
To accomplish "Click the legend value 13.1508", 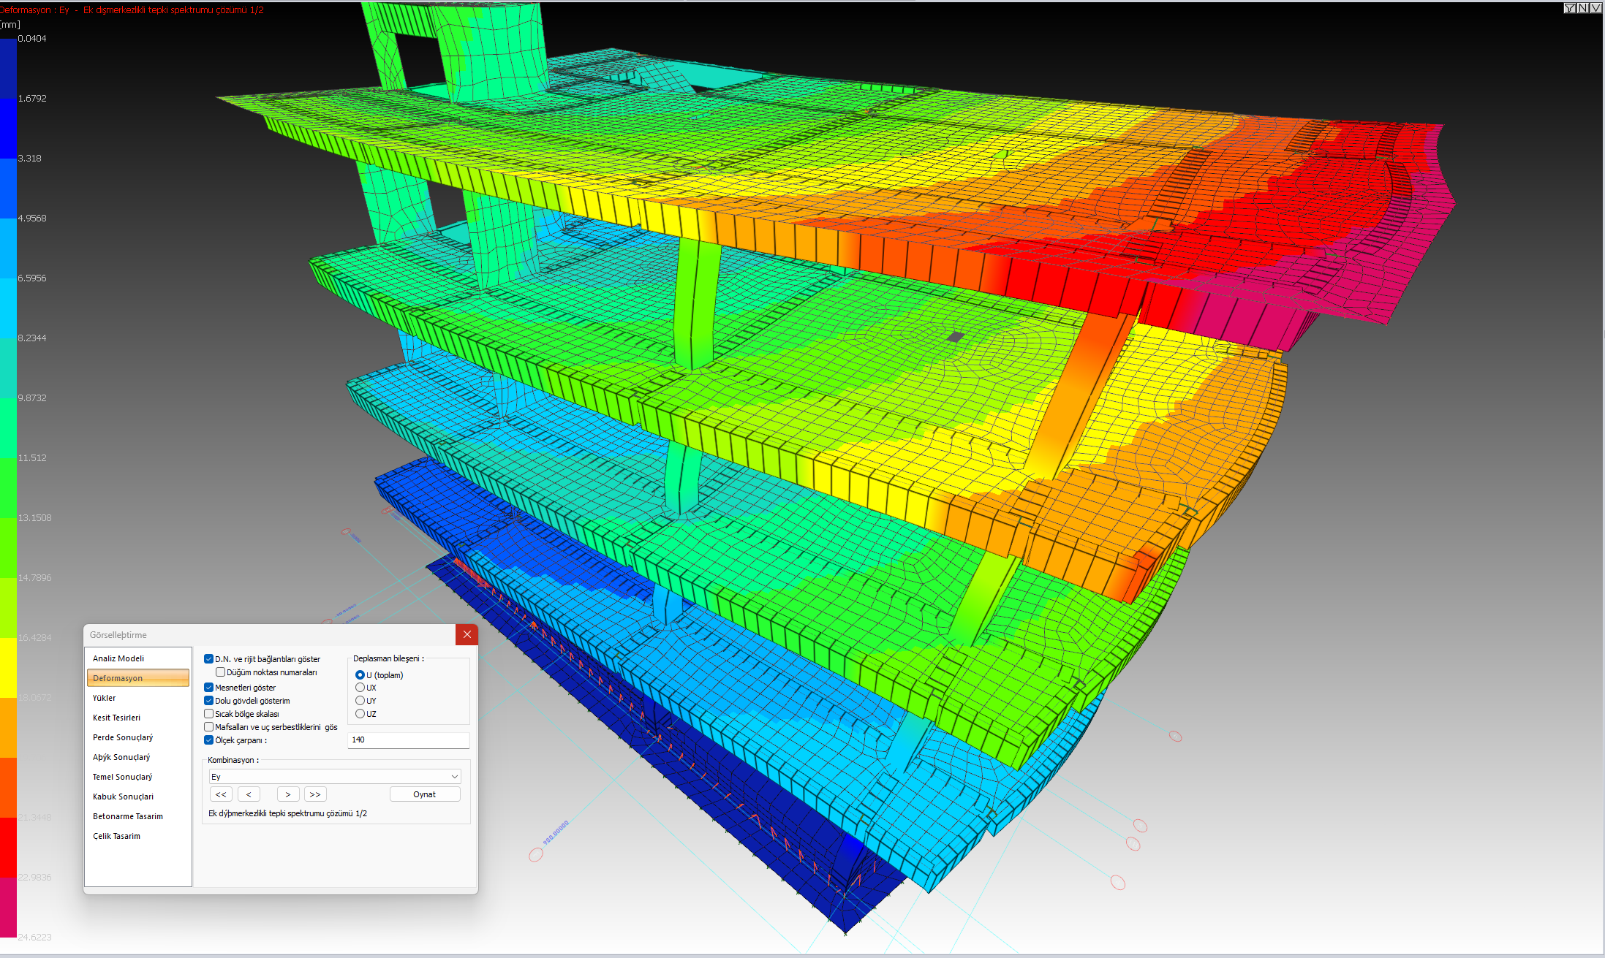I will pos(35,518).
